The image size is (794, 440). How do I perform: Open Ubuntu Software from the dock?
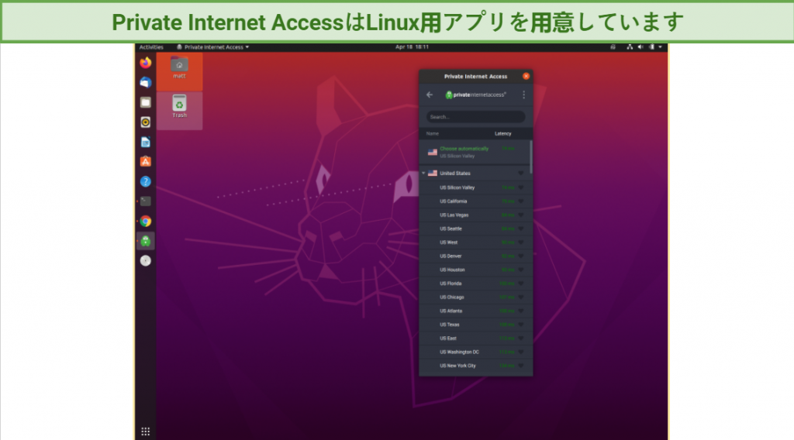(145, 162)
